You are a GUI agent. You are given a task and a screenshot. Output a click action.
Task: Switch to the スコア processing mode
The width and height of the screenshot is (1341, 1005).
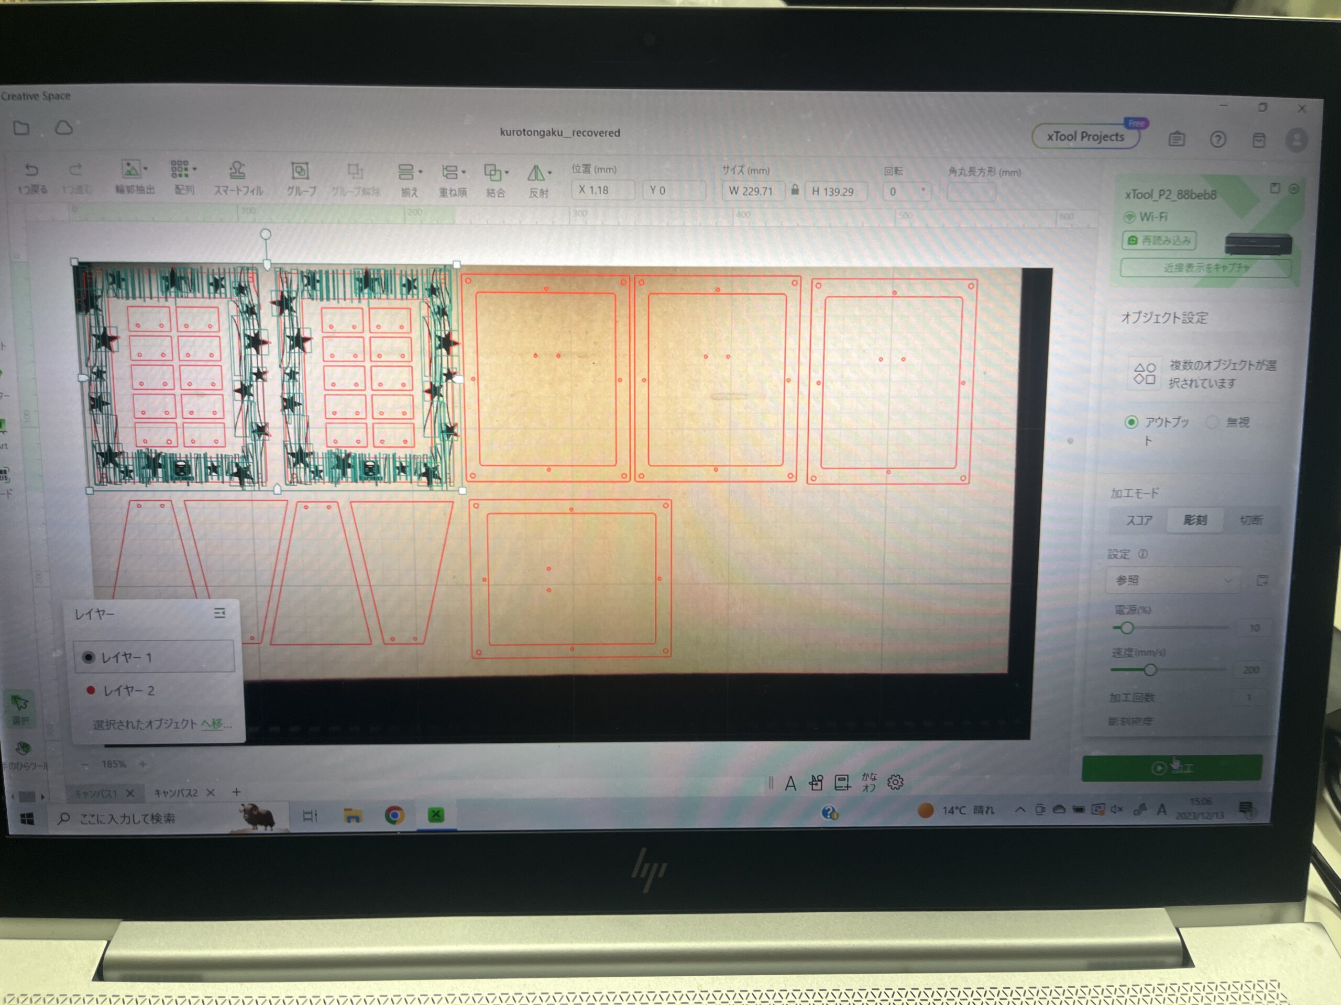1138,520
